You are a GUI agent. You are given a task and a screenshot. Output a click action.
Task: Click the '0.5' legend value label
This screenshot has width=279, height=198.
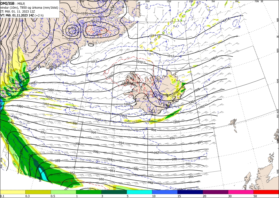coord(53,196)
